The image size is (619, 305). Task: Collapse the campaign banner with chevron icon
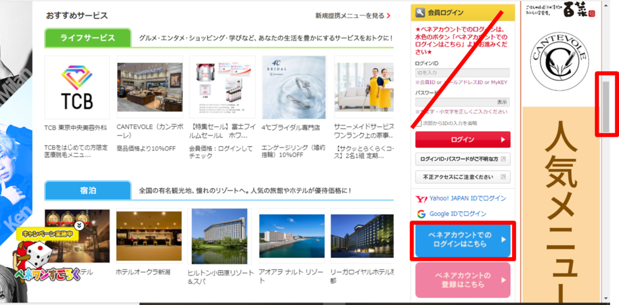pyautogui.click(x=79, y=226)
